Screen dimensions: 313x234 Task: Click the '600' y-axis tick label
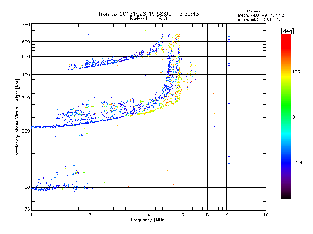coord(26,42)
